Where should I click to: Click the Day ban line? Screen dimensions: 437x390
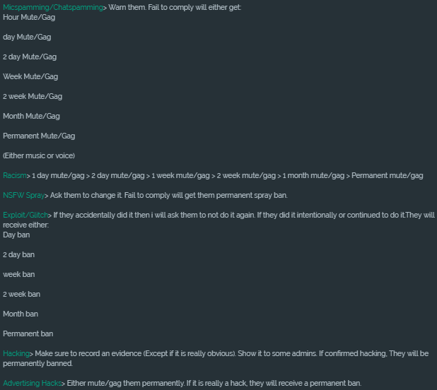(16, 235)
